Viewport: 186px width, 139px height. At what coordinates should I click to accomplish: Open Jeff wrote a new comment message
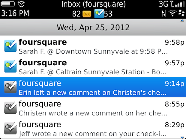point(93,128)
